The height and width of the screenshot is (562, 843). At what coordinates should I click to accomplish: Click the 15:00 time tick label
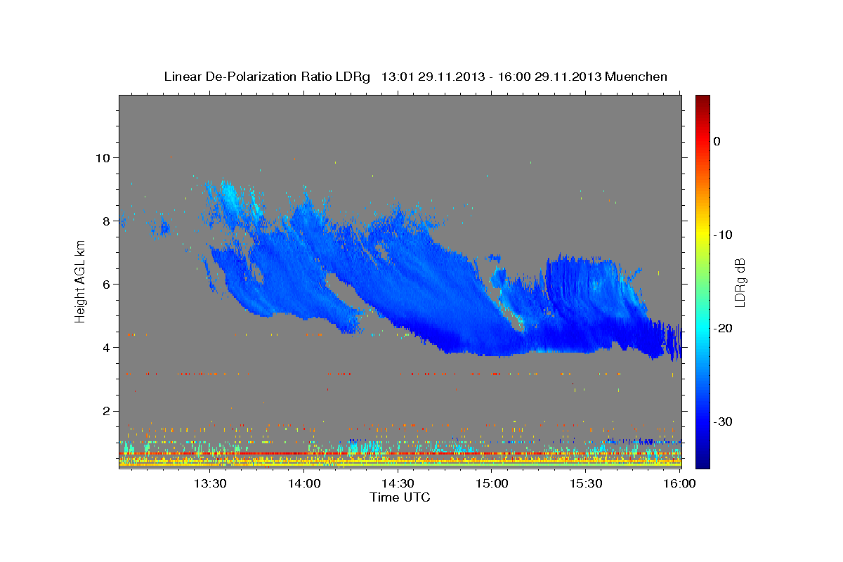point(492,483)
